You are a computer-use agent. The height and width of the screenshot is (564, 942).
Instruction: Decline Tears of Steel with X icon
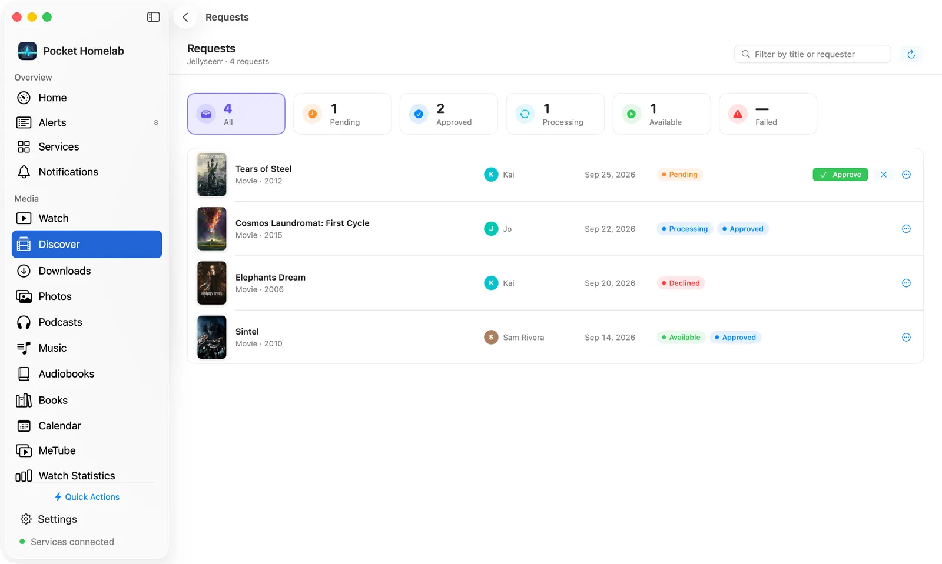pos(883,175)
